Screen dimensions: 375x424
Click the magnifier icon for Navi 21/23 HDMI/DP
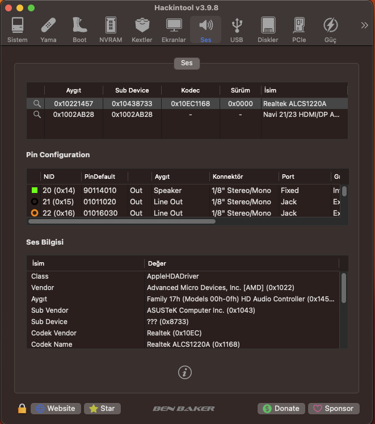pyautogui.click(x=37, y=115)
